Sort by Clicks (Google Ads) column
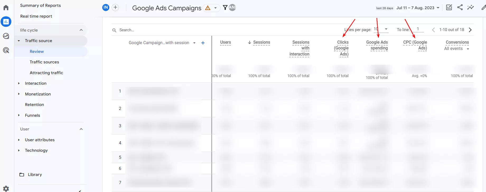Viewport: 486px width, 192px height. pyautogui.click(x=341, y=48)
